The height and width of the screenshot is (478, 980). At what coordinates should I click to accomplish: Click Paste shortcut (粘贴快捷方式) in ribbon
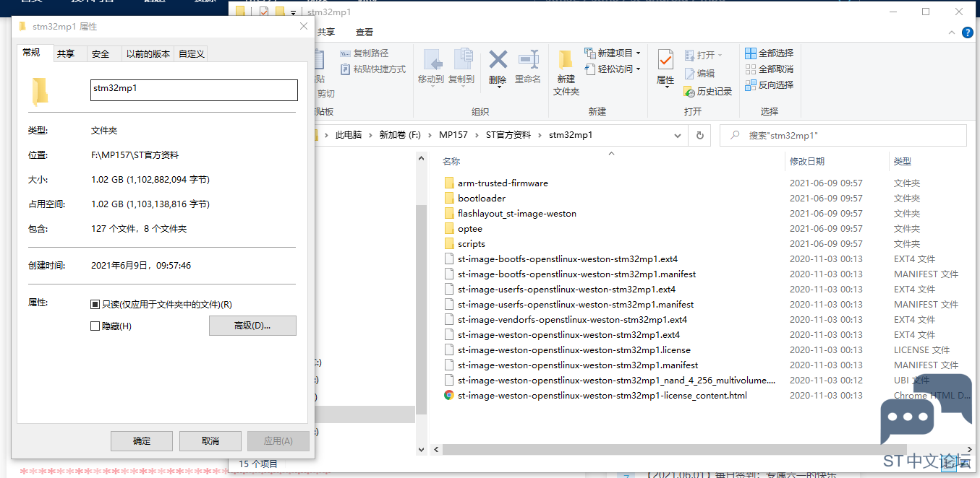372,69
